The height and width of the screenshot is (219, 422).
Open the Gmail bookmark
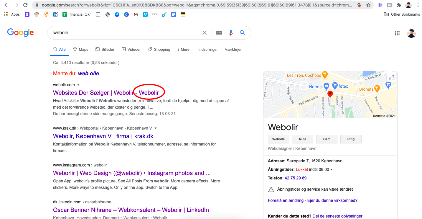136,14
